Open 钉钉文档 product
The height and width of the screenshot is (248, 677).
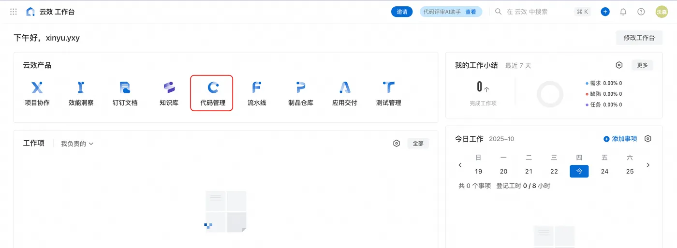125,94
